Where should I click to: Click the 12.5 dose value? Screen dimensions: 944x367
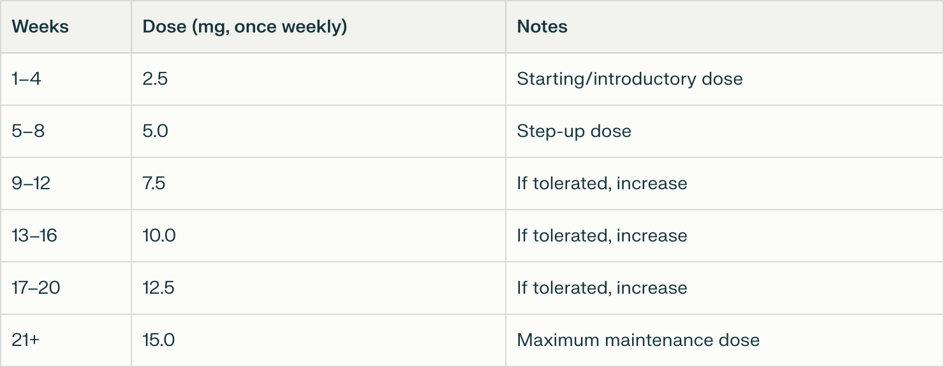[x=158, y=288]
